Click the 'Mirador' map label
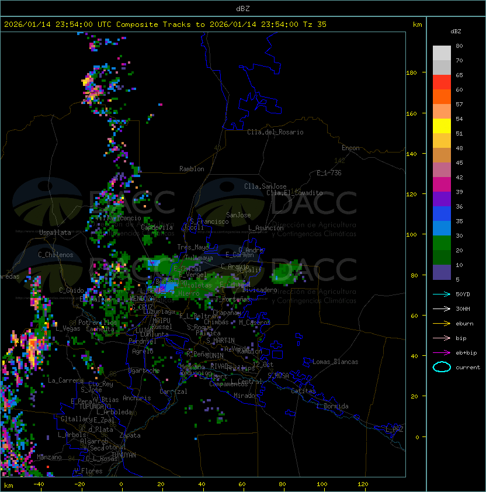486x492 pixels. click(247, 396)
